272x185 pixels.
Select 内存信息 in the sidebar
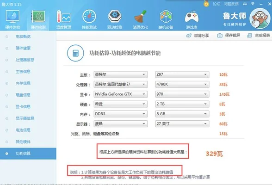click(23, 83)
